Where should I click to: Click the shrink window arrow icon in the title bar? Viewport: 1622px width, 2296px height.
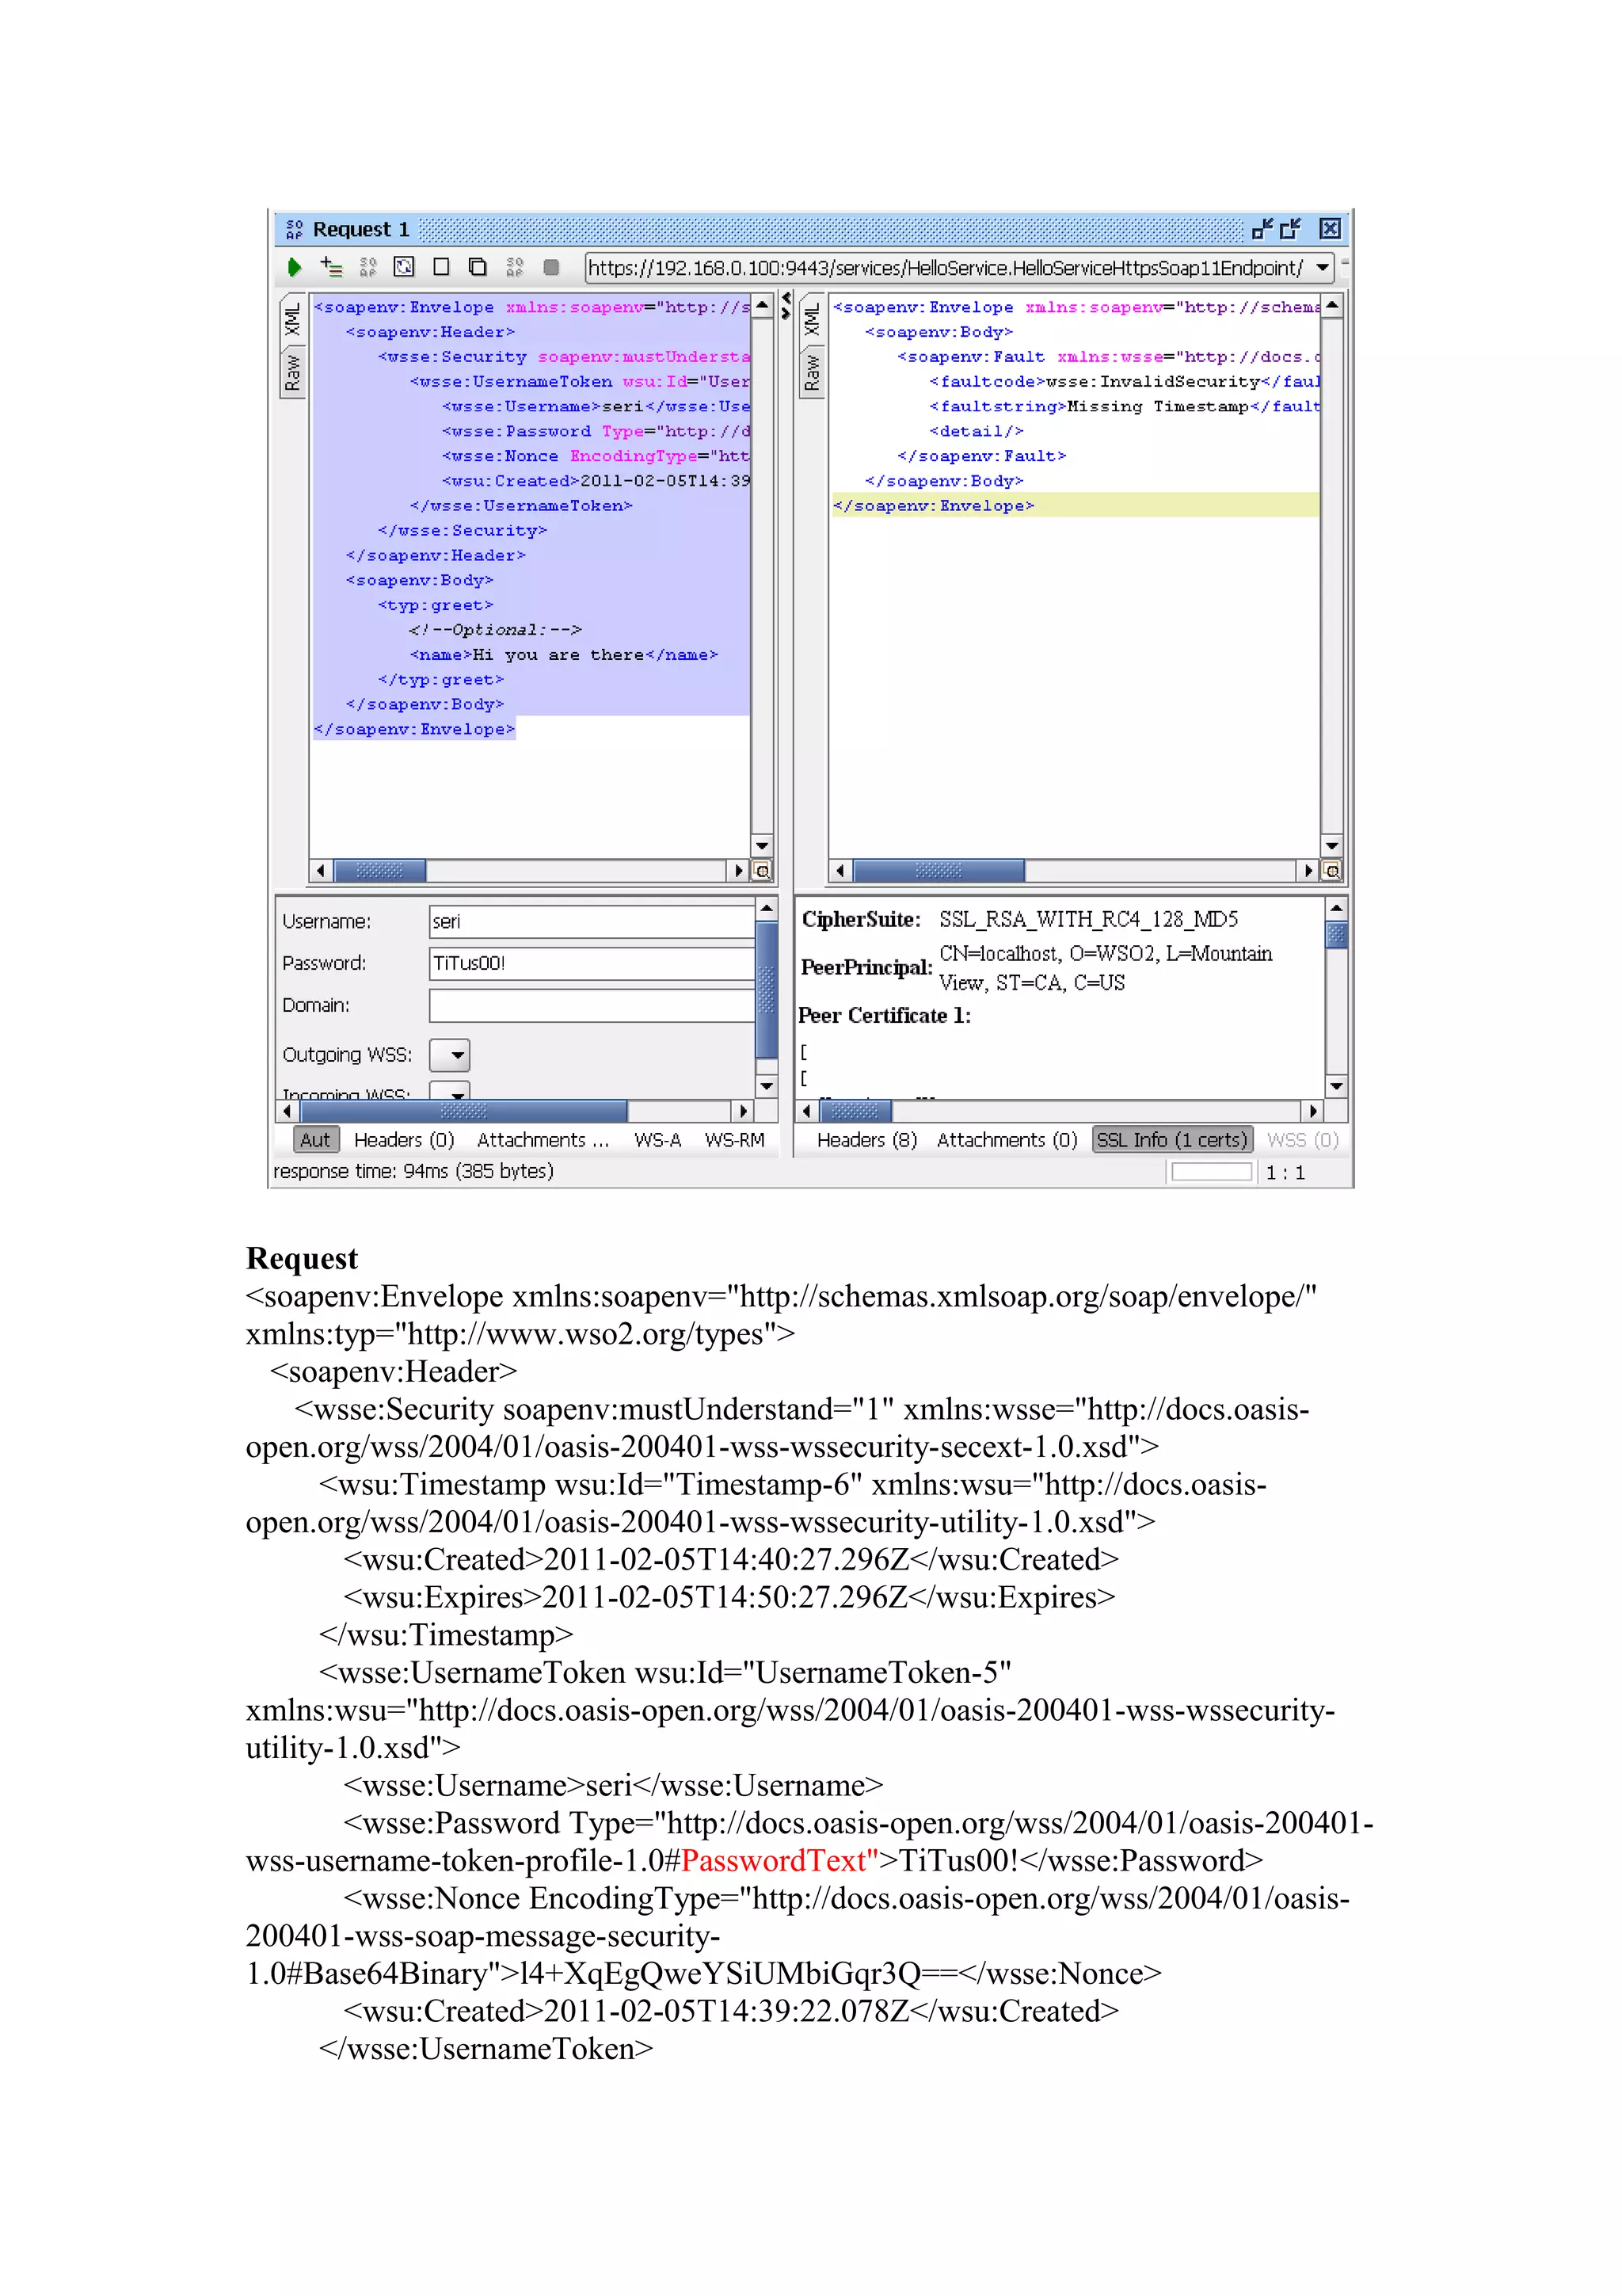pyautogui.click(x=1262, y=229)
